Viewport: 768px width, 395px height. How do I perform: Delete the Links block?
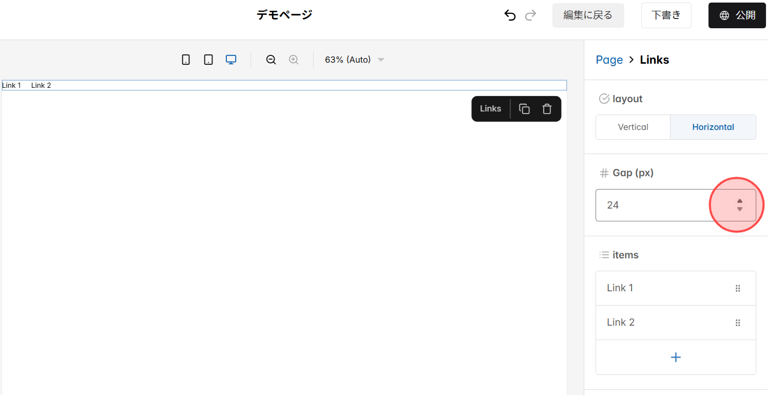[547, 108]
